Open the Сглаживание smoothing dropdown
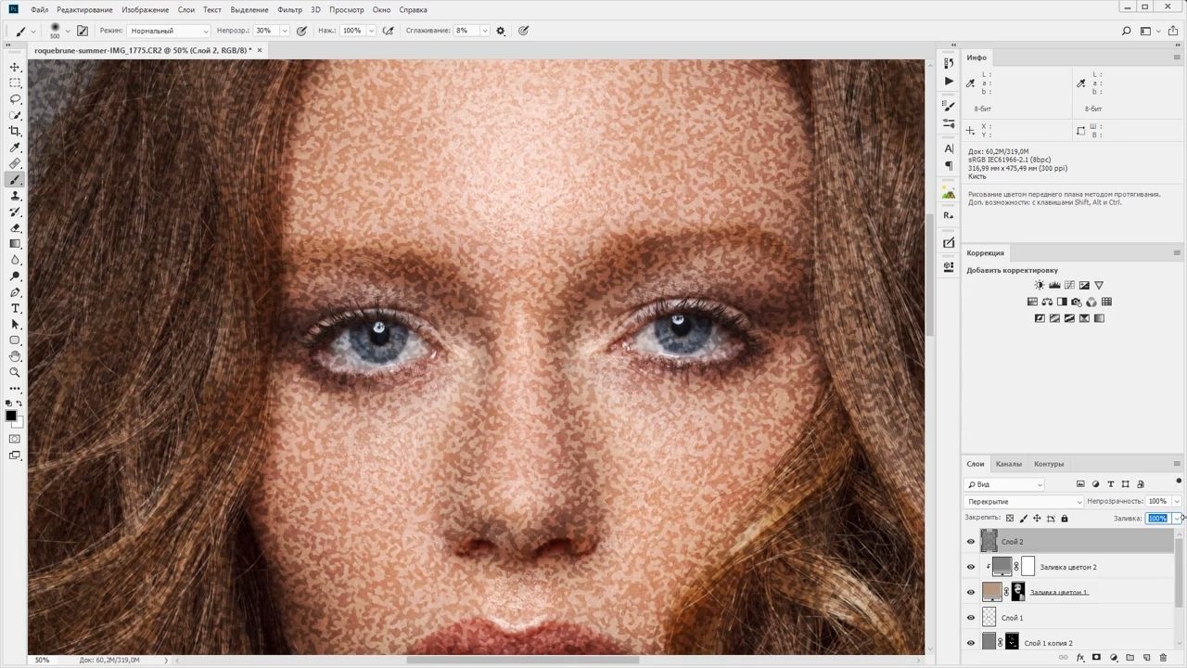This screenshot has height=668, width=1187. click(x=484, y=31)
